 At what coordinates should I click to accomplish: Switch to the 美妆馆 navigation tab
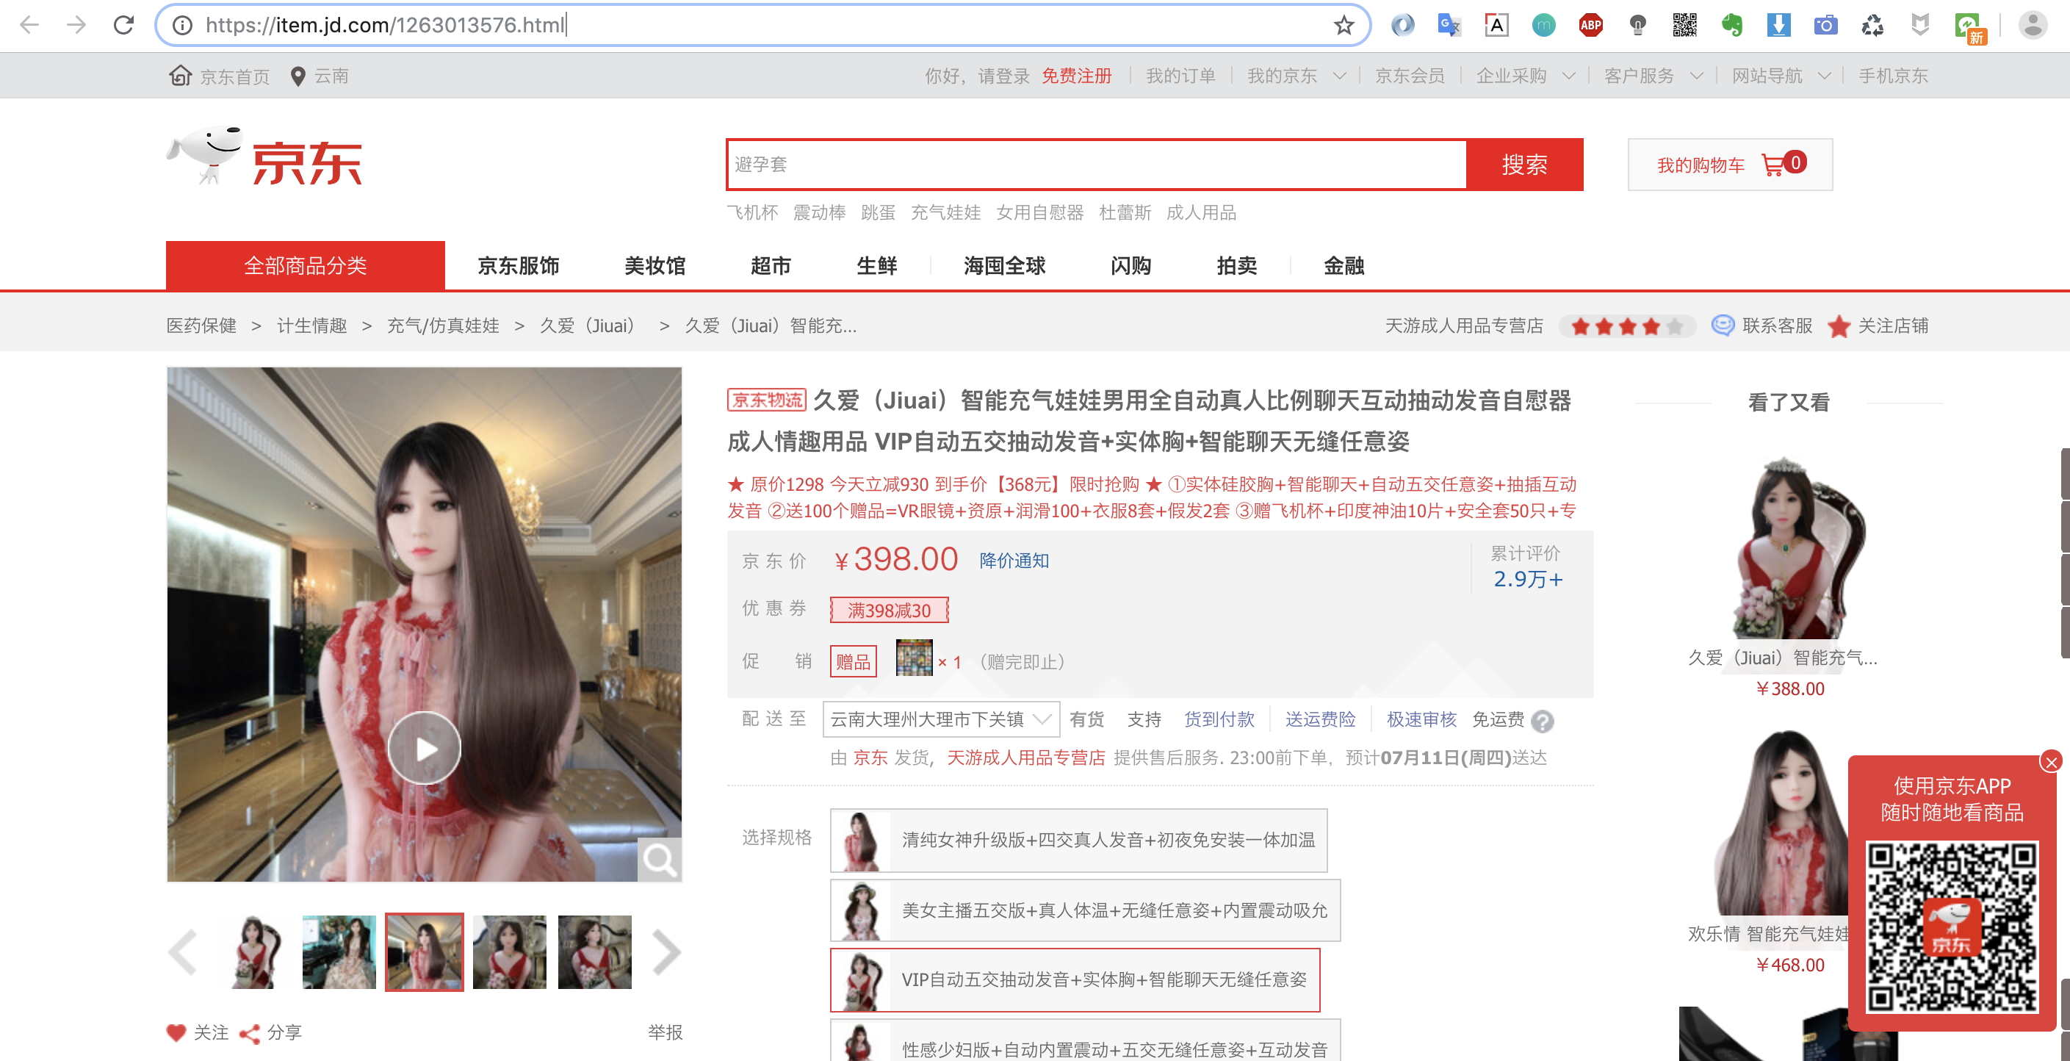pos(655,266)
